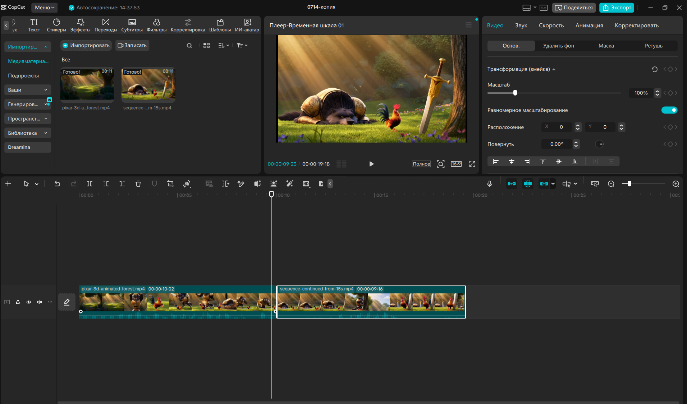
Task: Click the undo arrow in timeline toolbar
Action: click(57, 184)
